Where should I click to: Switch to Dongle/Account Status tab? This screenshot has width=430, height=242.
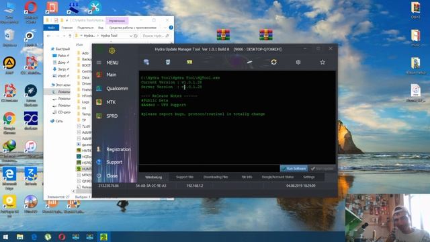pyautogui.click(x=277, y=177)
